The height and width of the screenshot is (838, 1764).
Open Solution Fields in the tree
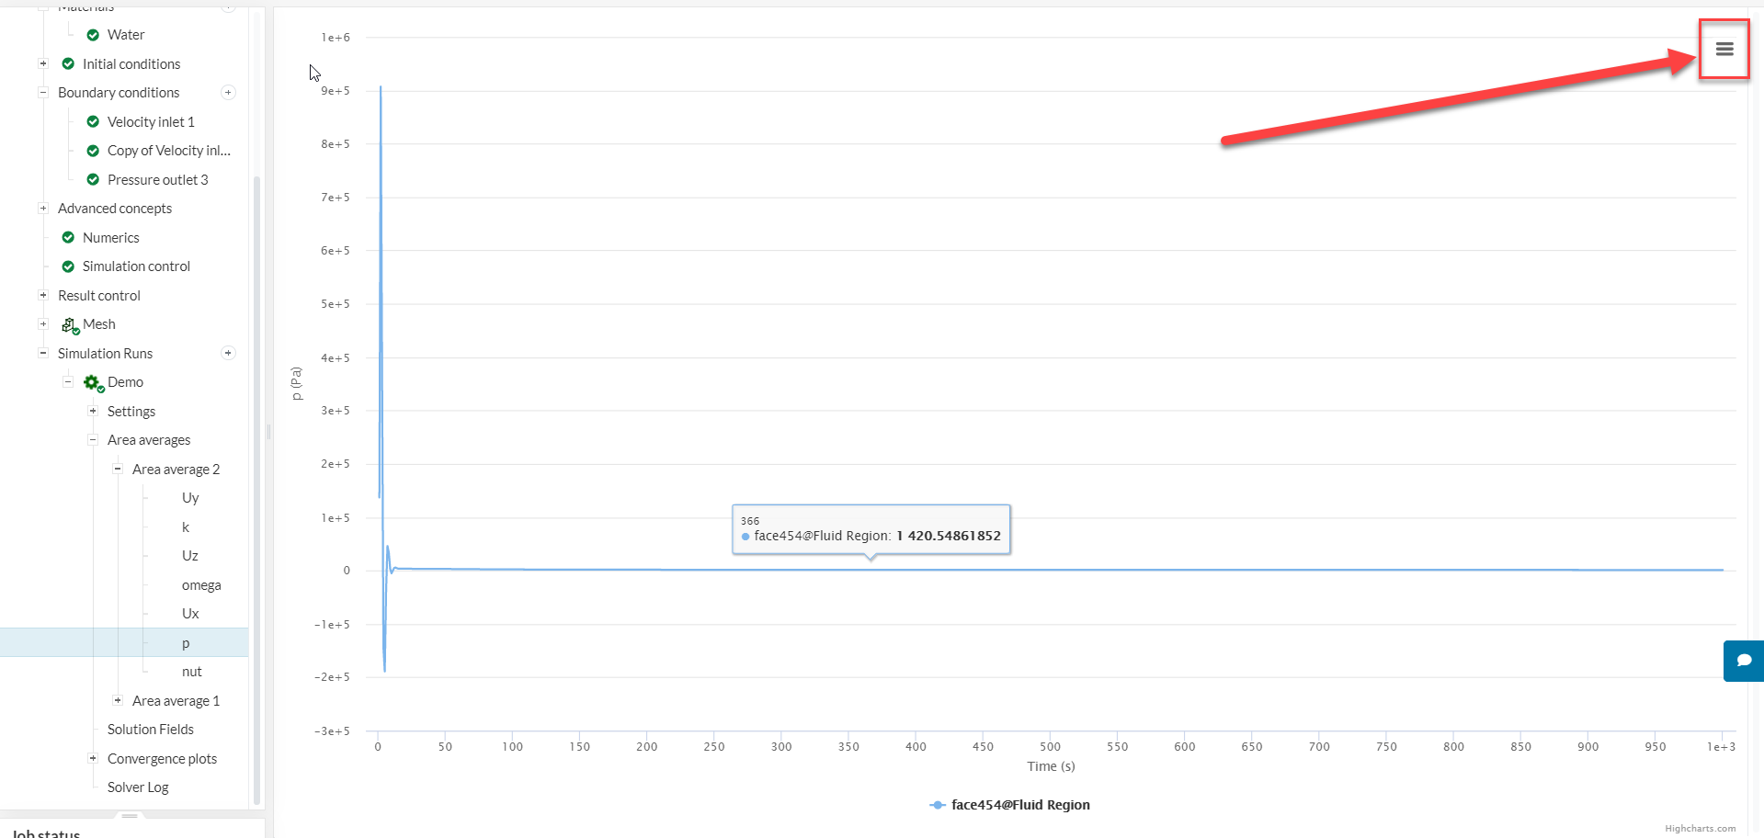(151, 730)
